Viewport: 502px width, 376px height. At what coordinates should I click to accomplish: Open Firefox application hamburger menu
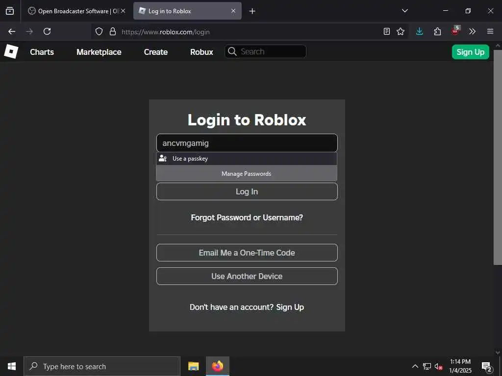tap(490, 31)
